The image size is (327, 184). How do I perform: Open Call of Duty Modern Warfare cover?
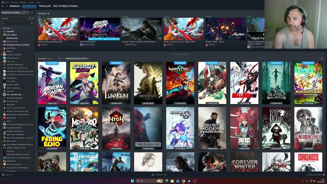(212, 128)
